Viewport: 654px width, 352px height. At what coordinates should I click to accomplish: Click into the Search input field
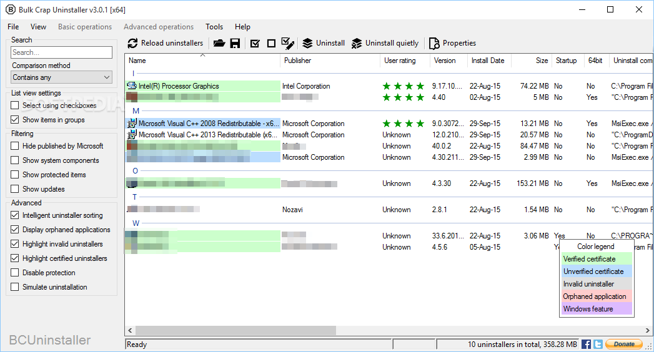[x=61, y=52]
